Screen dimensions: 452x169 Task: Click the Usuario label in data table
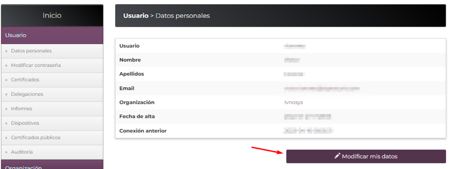(x=129, y=46)
